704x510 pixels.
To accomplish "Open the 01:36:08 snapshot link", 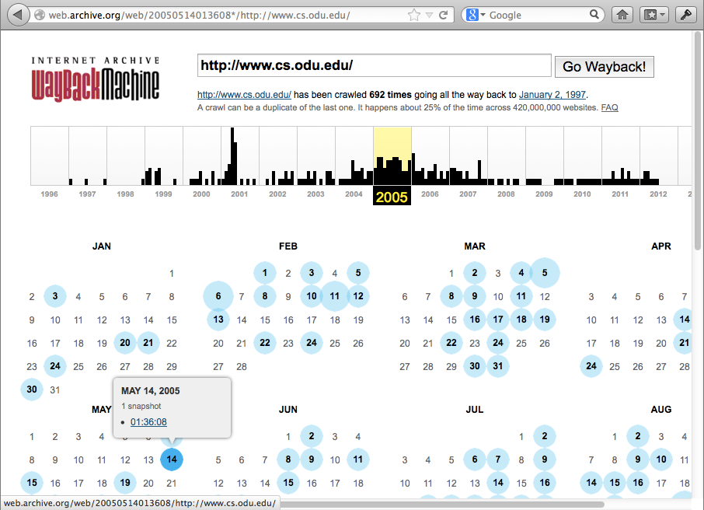I will 148,422.
